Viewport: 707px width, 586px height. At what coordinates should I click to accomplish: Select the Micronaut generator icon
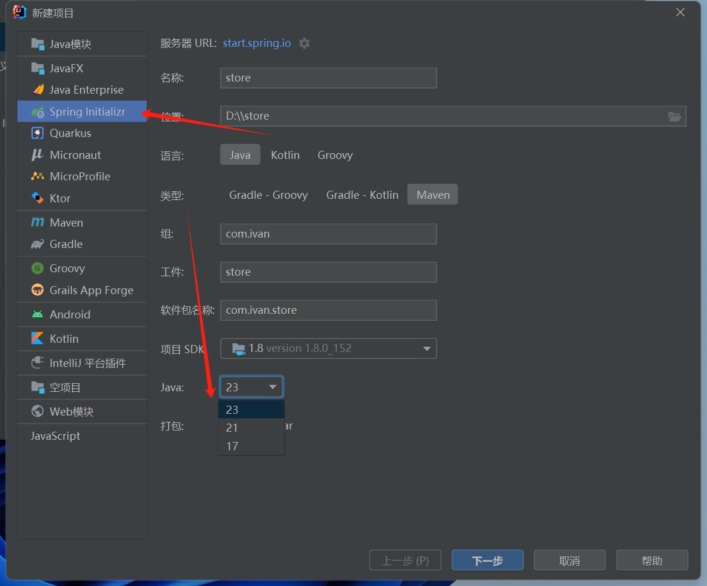(x=38, y=155)
